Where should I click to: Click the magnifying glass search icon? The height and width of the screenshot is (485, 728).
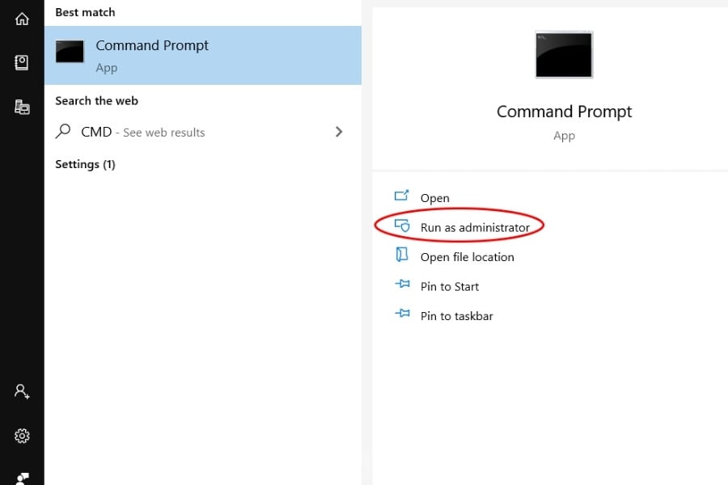(62, 131)
